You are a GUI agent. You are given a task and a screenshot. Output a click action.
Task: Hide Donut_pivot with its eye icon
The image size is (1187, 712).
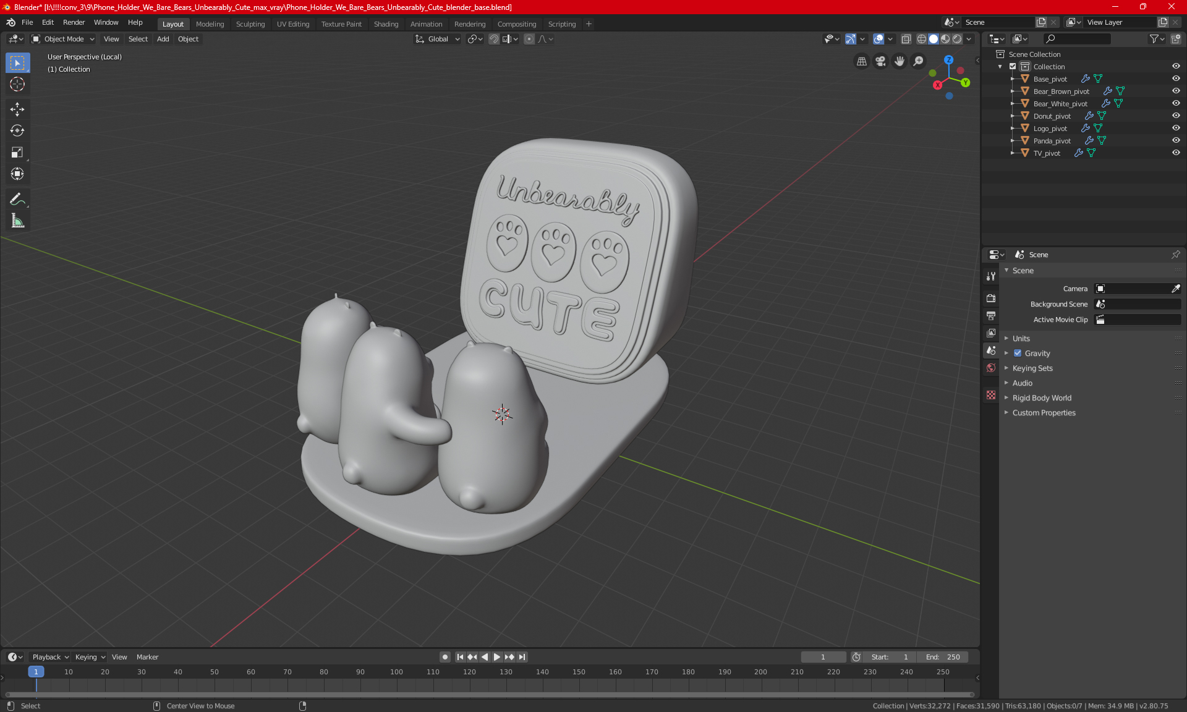[1176, 116]
